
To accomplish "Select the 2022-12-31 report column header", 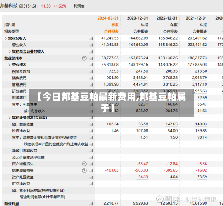I will (167, 18).
